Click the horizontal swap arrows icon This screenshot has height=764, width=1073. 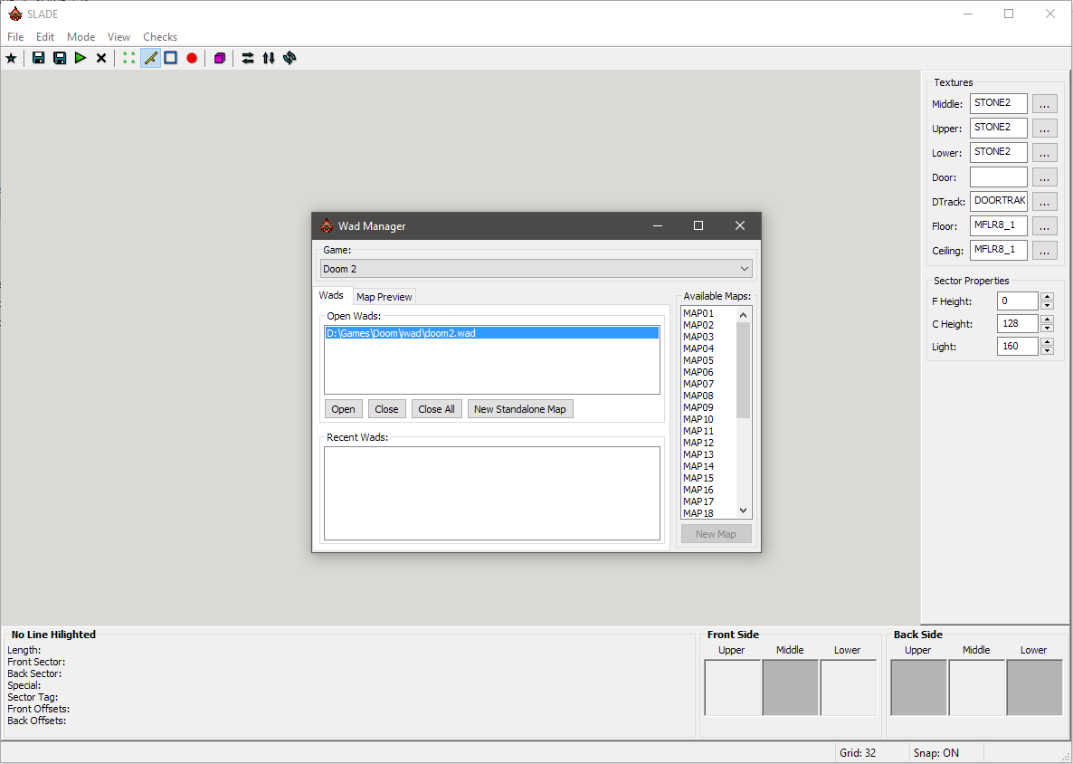click(248, 58)
